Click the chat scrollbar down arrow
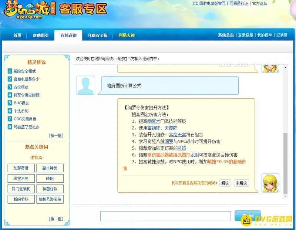This screenshot has width=296, height=230. [285, 196]
